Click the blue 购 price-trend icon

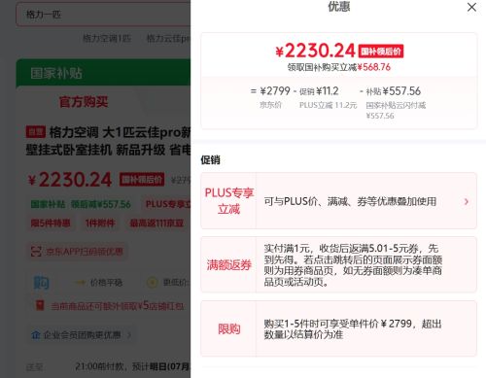pyautogui.click(x=42, y=283)
